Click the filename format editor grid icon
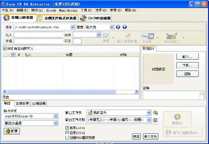 point(155,120)
